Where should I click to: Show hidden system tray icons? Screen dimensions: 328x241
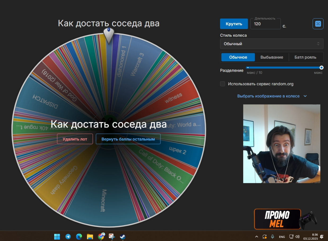(256, 236)
